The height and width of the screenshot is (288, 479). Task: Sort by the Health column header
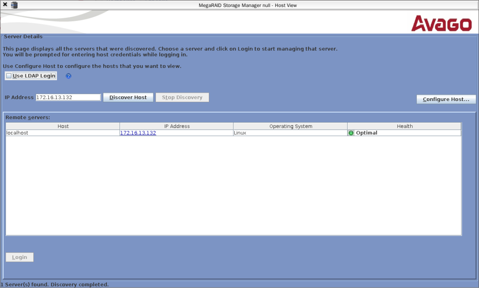[x=404, y=126]
